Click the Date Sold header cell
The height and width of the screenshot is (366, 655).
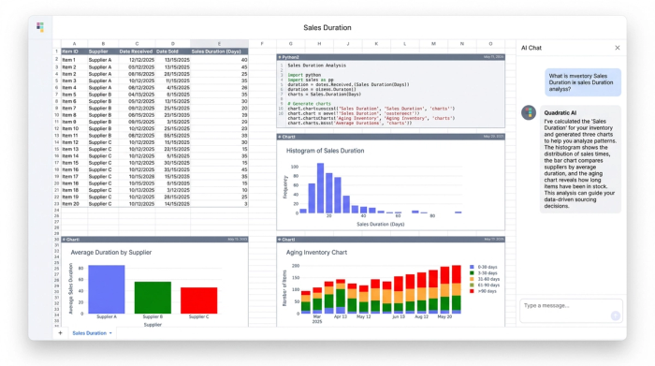point(173,51)
